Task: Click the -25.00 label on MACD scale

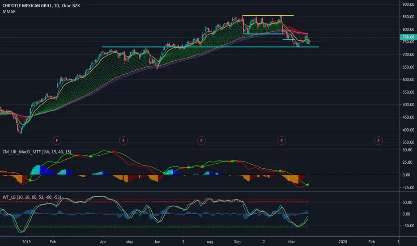Action: 408,187
